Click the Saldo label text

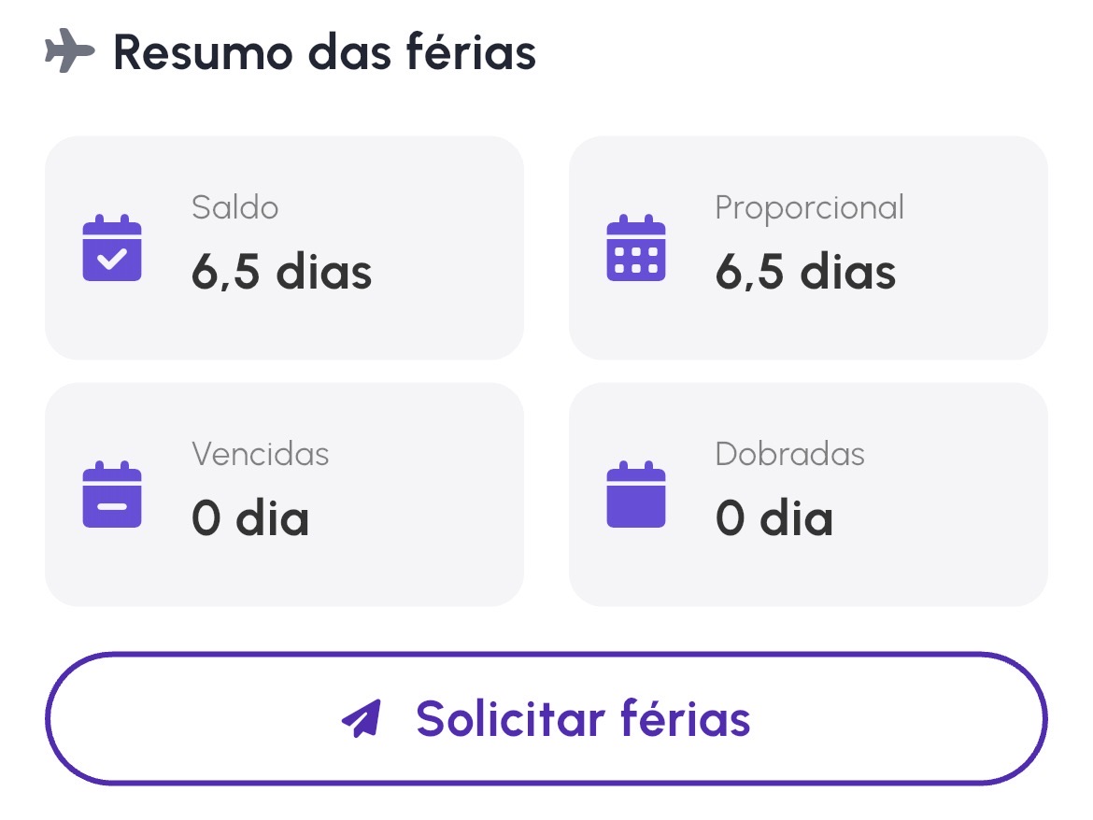(x=235, y=207)
